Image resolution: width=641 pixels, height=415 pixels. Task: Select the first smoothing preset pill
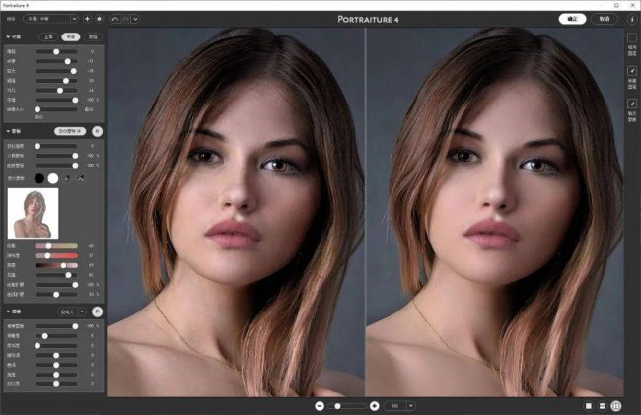[48, 36]
